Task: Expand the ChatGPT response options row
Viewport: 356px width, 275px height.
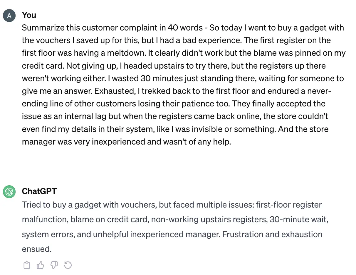Action: (x=47, y=265)
